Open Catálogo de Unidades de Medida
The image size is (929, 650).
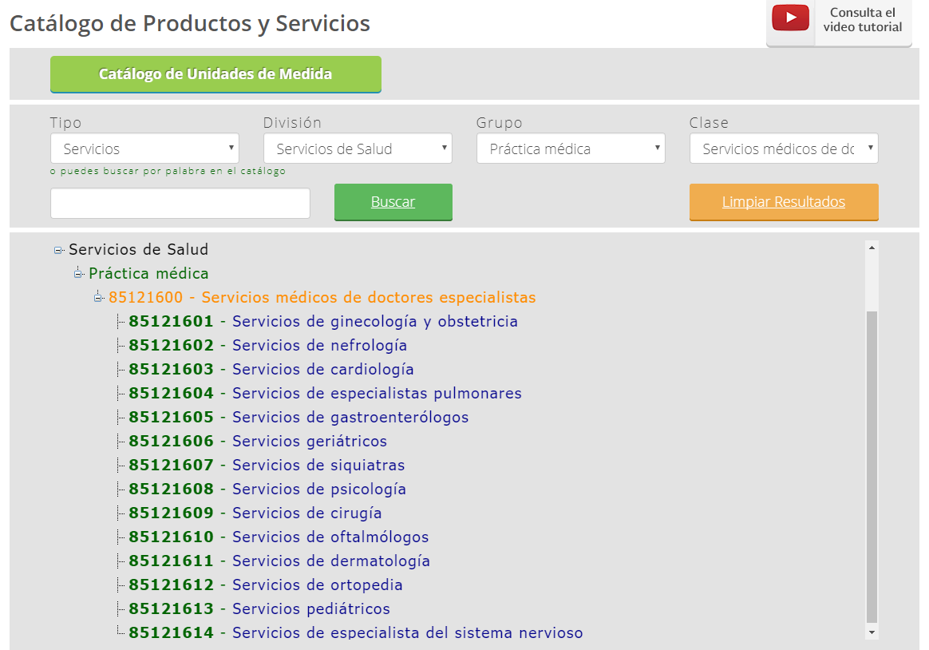point(215,74)
